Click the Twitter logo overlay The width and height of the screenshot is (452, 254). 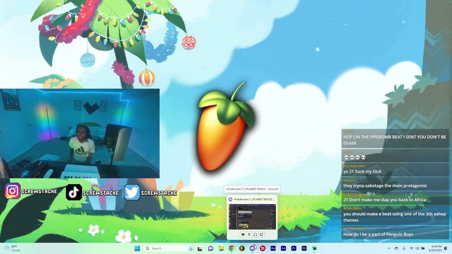[132, 192]
